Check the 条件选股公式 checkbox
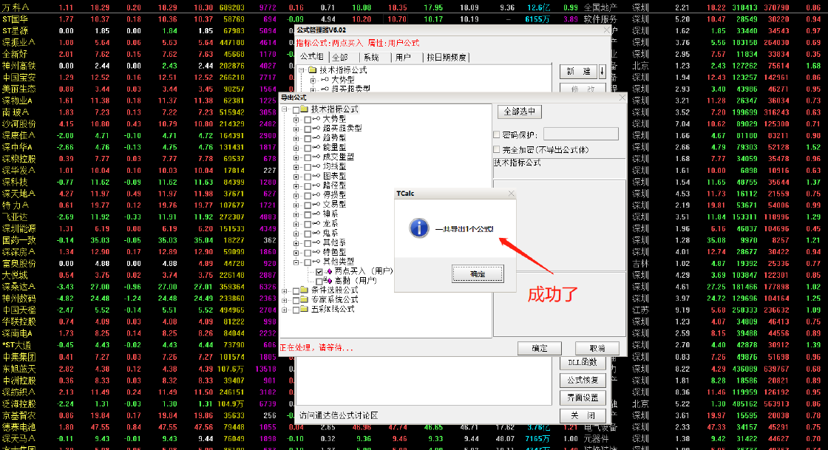 click(x=296, y=290)
